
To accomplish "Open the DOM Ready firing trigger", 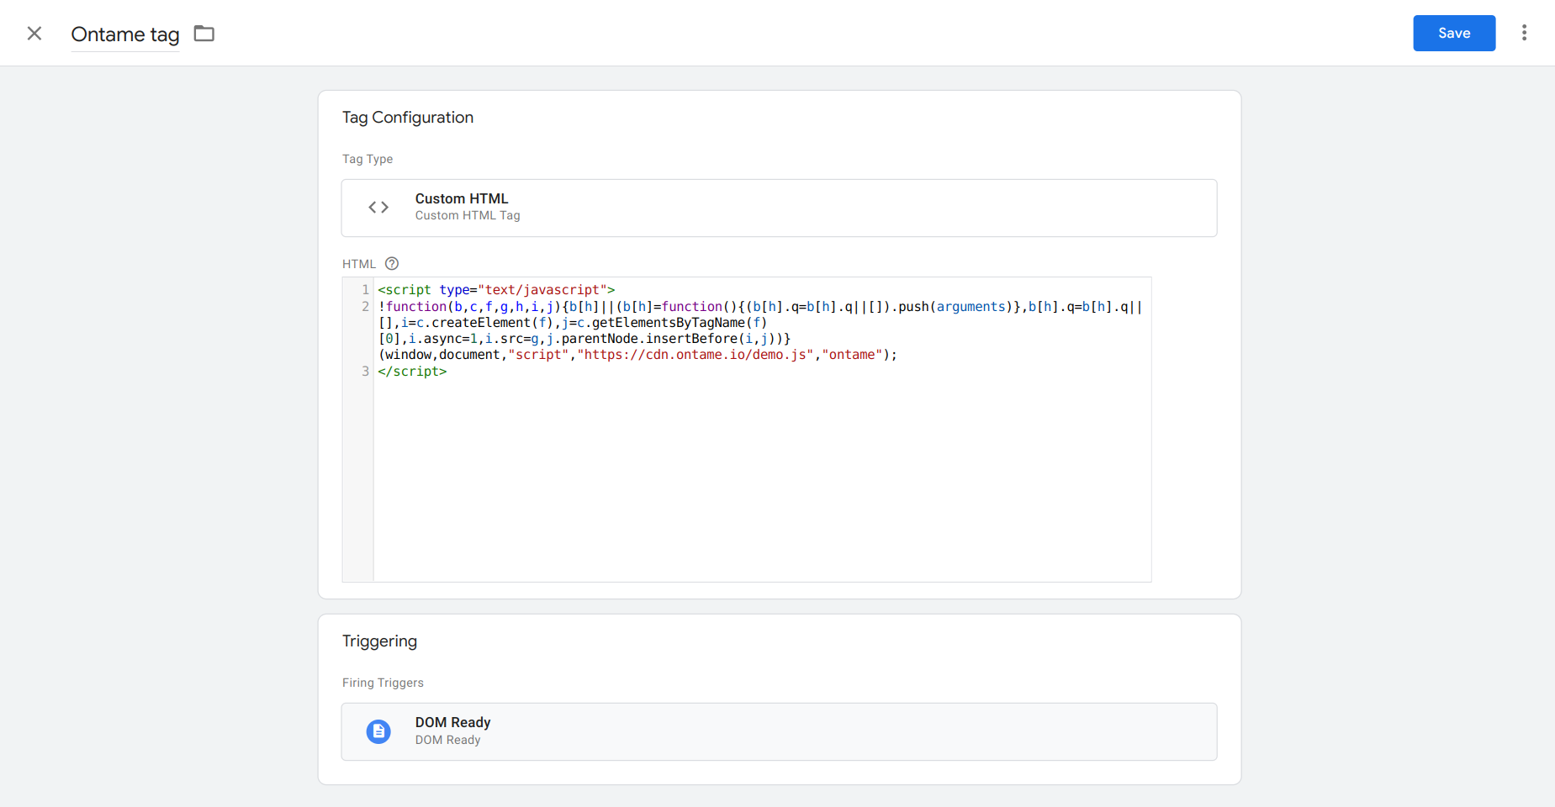I will (779, 731).
